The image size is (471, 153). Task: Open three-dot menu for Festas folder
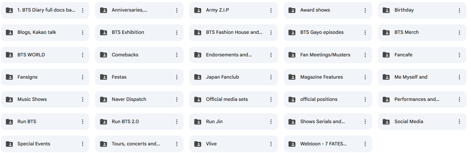(x=177, y=77)
